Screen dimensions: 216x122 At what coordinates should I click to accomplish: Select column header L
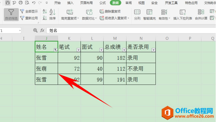click(x=92, y=38)
